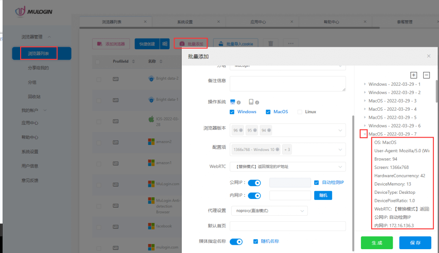Click the 随机 button for 内网IP
439x253 pixels.
(323, 196)
